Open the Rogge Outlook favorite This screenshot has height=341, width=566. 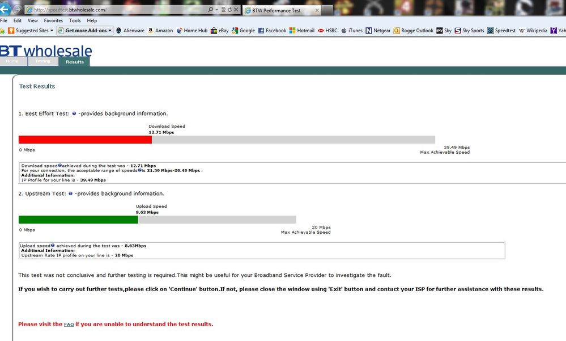point(413,31)
